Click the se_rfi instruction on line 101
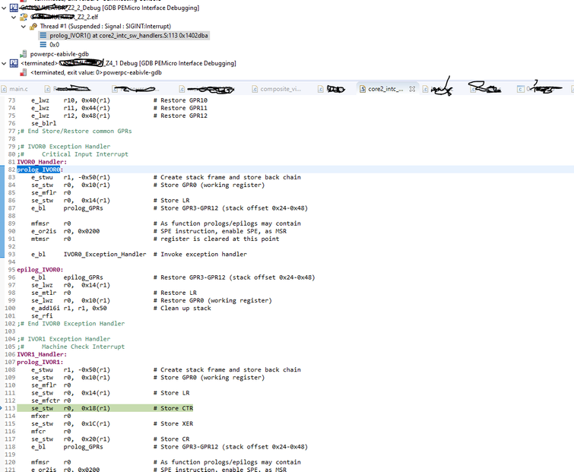 42,315
